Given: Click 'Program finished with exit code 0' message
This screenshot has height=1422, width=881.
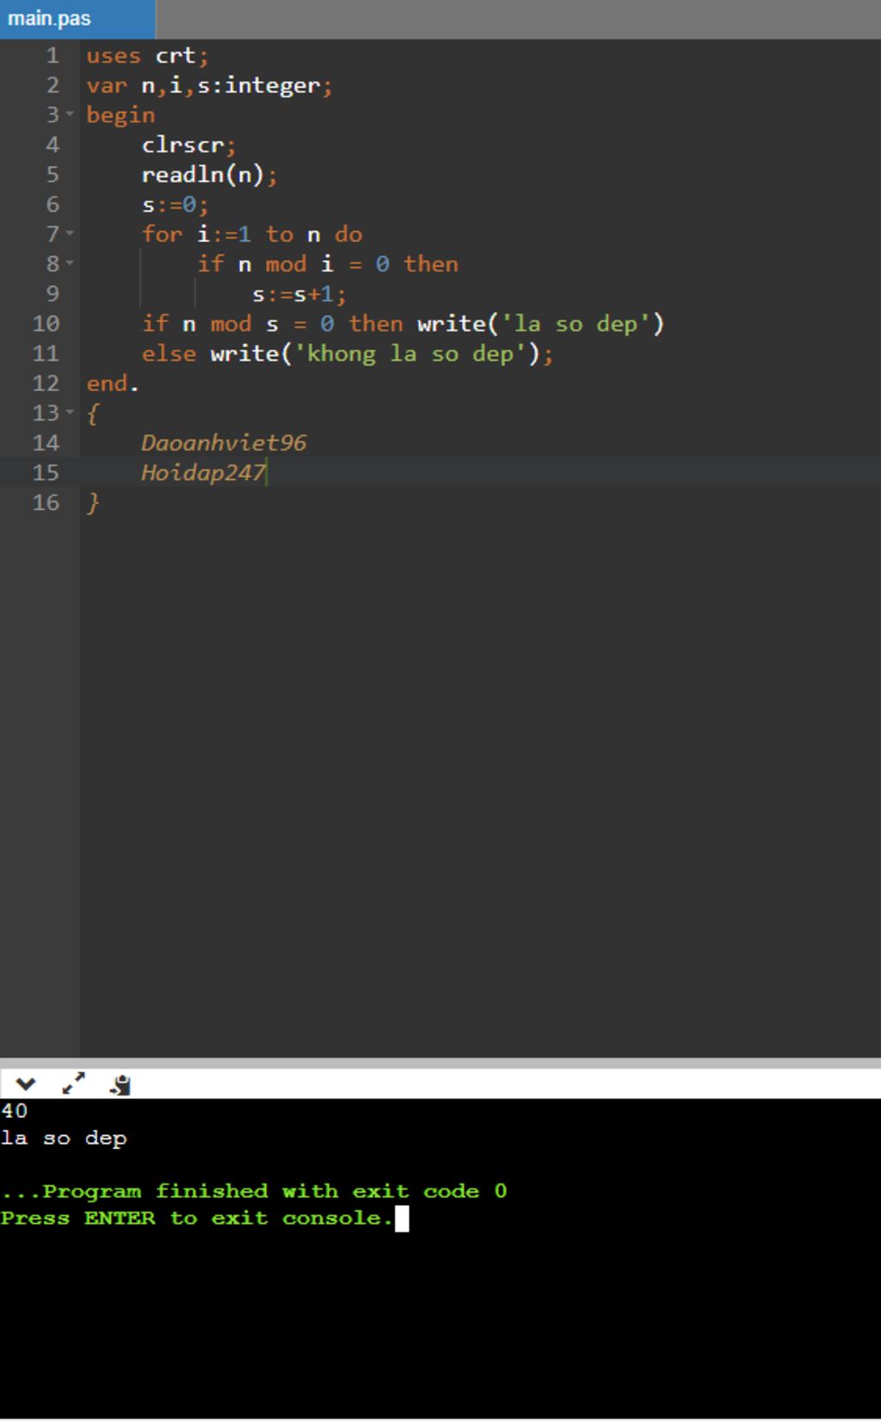Looking at the screenshot, I should [x=254, y=1191].
